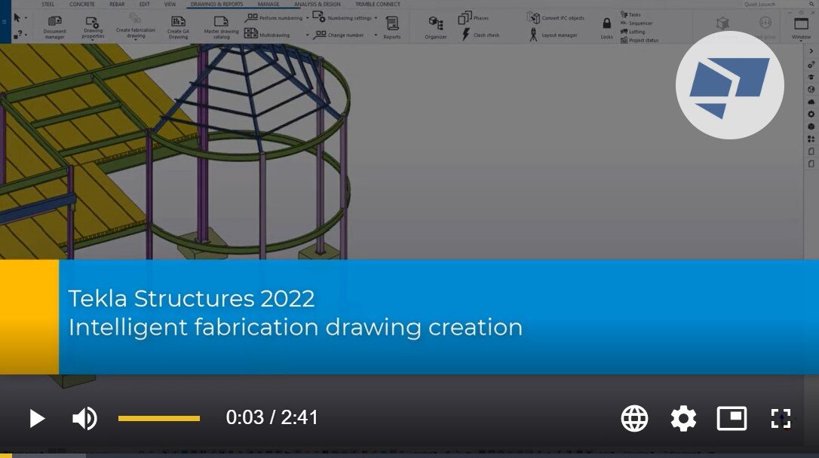This screenshot has height=458, width=819.
Task: Open Sequencer tool
Action: [636, 23]
